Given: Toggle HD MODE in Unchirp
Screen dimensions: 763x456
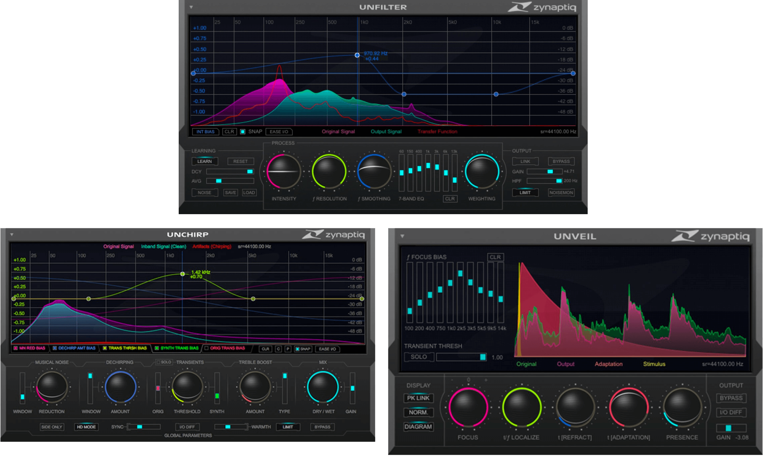Looking at the screenshot, I should pyautogui.click(x=86, y=427).
